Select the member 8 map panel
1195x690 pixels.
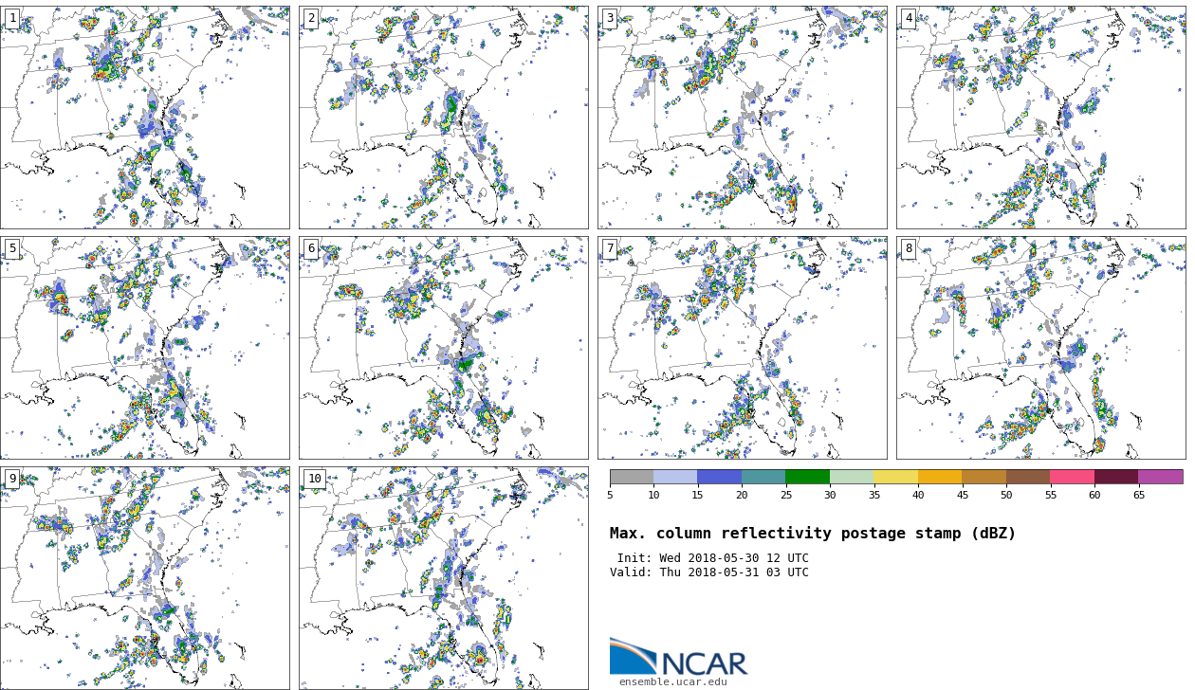1040,348
